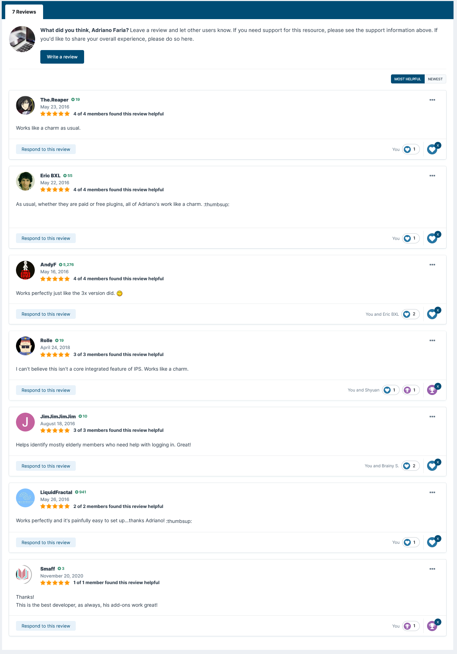Image resolution: width=457 pixels, height=654 pixels.
Task: Click heart reaction on JimJimJimJim's review
Action: (432, 466)
